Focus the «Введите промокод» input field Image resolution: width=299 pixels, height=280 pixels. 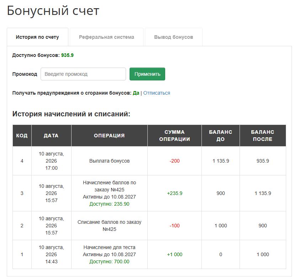[83, 74]
